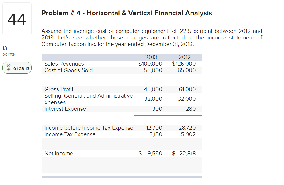Select the problem title heading
Screen dimensions: 284x185
click(127, 13)
